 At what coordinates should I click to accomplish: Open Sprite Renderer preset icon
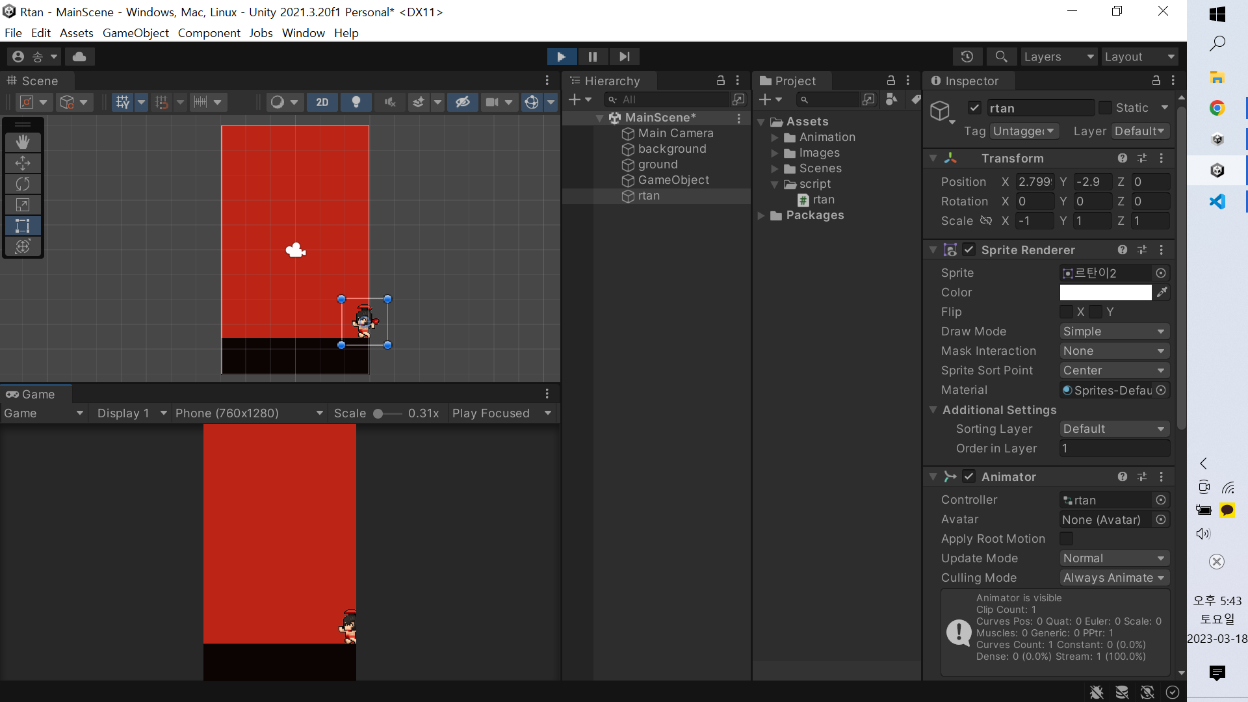click(x=1142, y=250)
